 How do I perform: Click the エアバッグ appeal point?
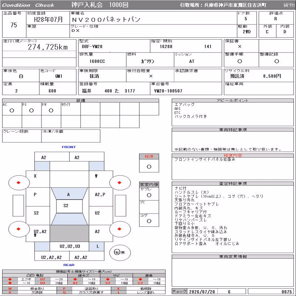pyautogui.click(x=184, y=105)
